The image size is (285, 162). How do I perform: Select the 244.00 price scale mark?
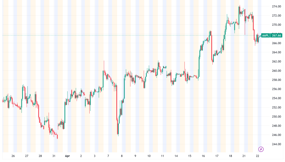pos(276,144)
